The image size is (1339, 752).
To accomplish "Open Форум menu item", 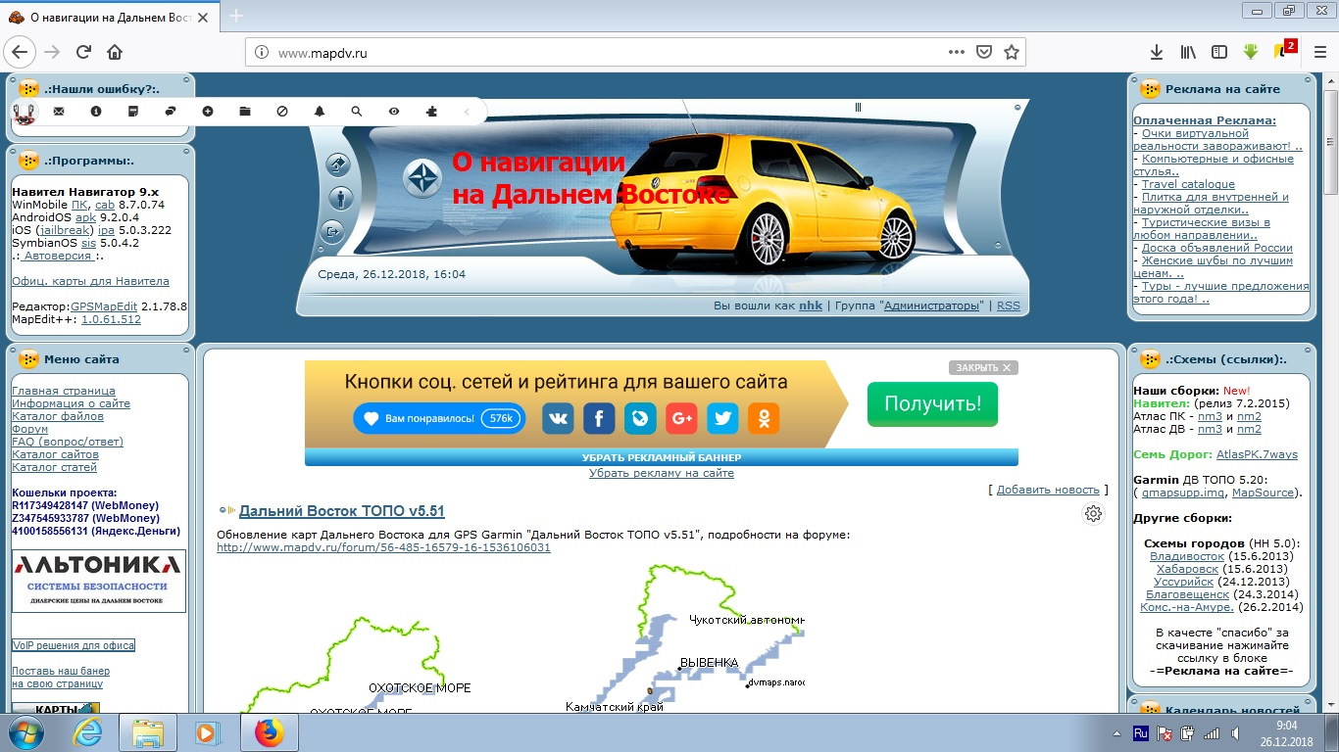I will click(29, 429).
